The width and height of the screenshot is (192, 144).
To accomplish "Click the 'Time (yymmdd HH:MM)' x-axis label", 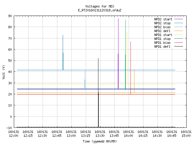I will coord(100,141).
